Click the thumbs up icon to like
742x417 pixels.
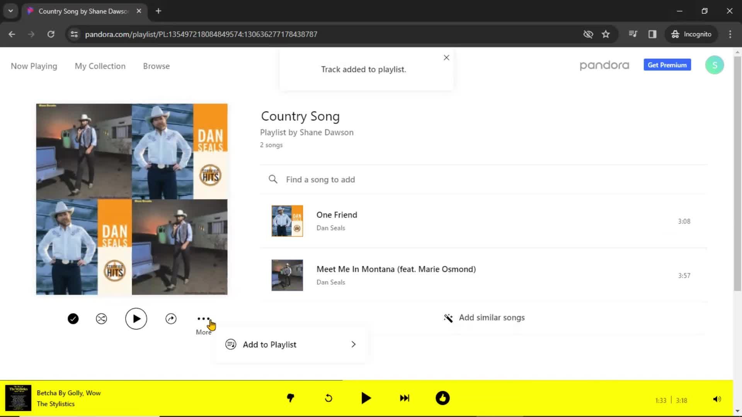coord(442,398)
